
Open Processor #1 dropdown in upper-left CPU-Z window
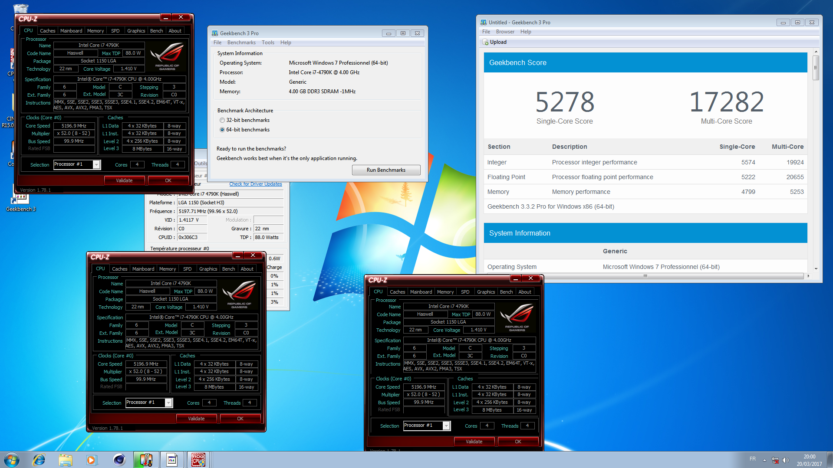point(96,164)
